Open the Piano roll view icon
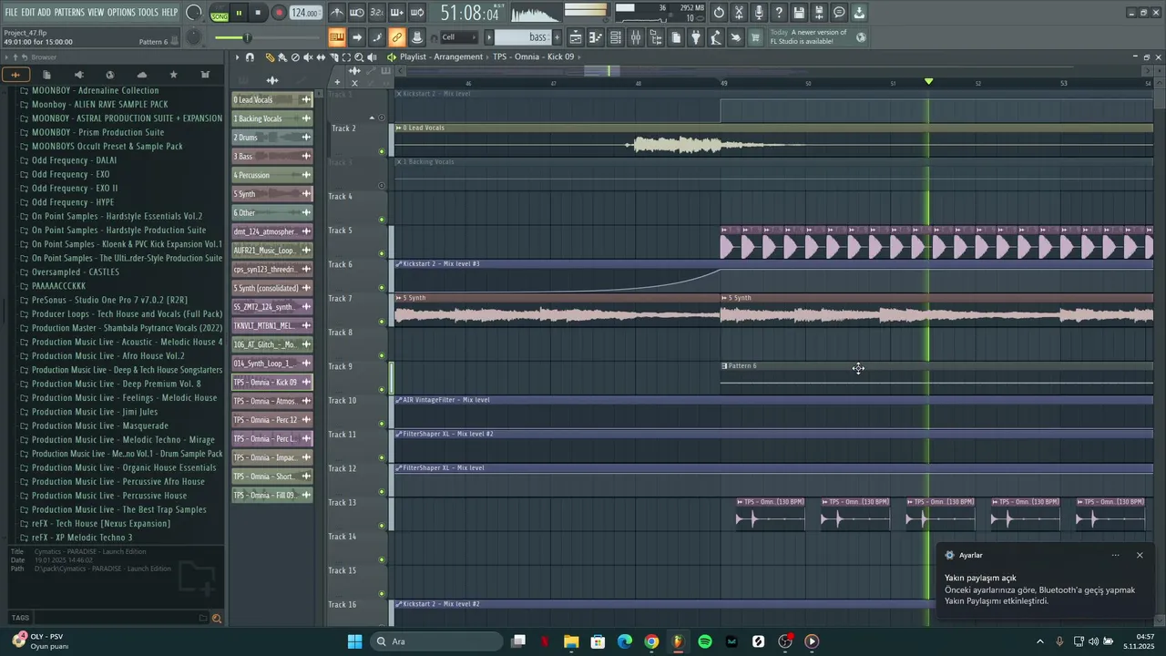 pos(596,37)
